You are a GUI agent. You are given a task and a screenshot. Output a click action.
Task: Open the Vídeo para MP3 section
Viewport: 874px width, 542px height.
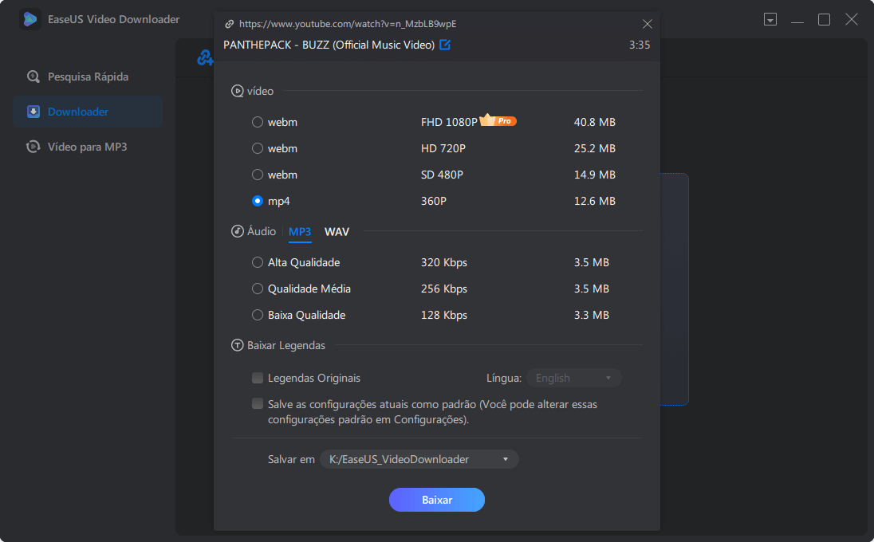[x=88, y=147]
